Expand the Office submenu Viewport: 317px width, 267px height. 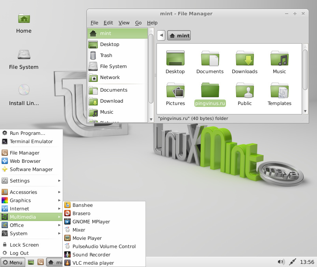31,225
